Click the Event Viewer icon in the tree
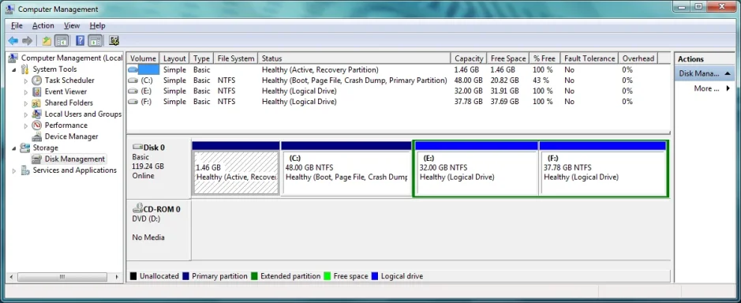 coord(37,92)
